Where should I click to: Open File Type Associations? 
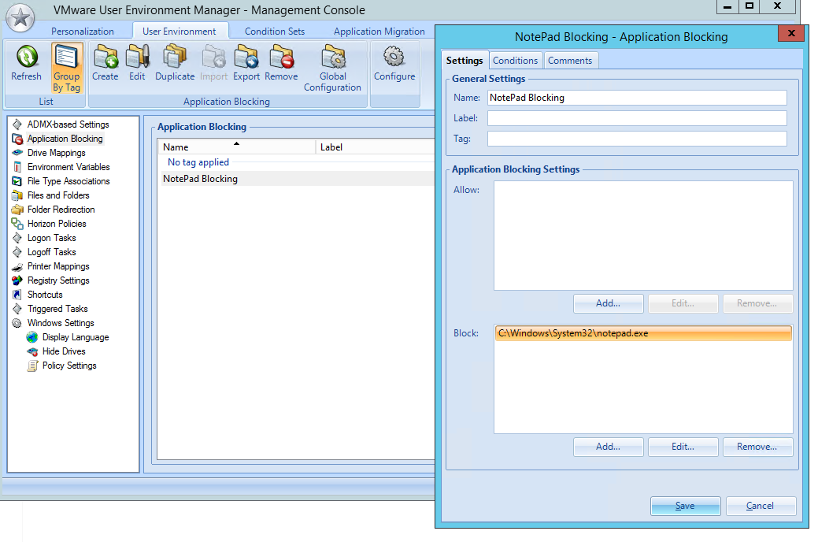(68, 180)
